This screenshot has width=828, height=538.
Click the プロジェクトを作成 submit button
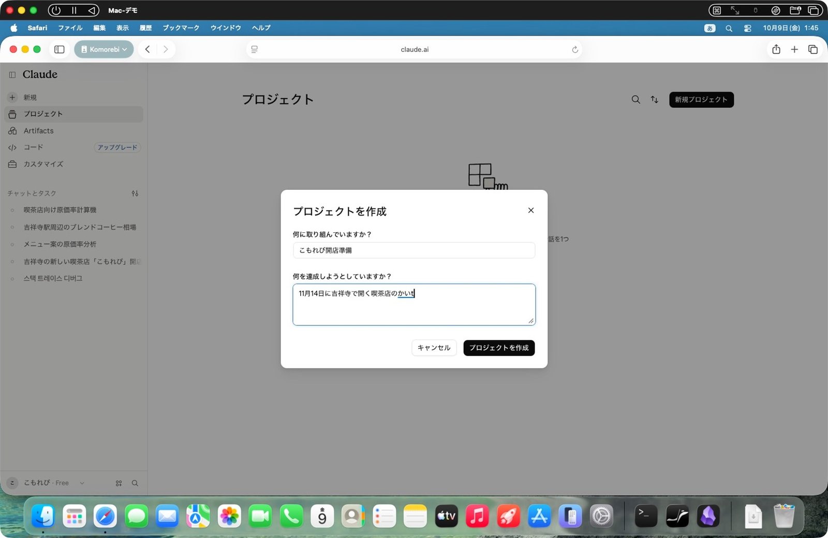pos(499,348)
